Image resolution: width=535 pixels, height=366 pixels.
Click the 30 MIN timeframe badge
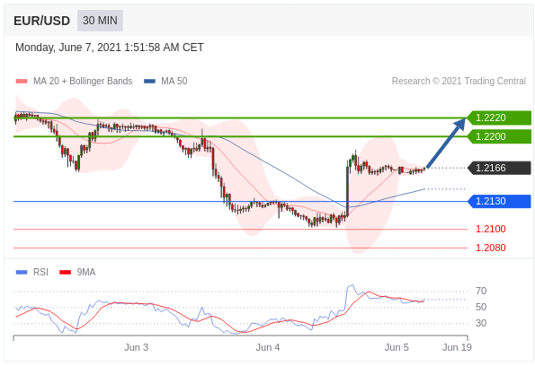tap(100, 21)
